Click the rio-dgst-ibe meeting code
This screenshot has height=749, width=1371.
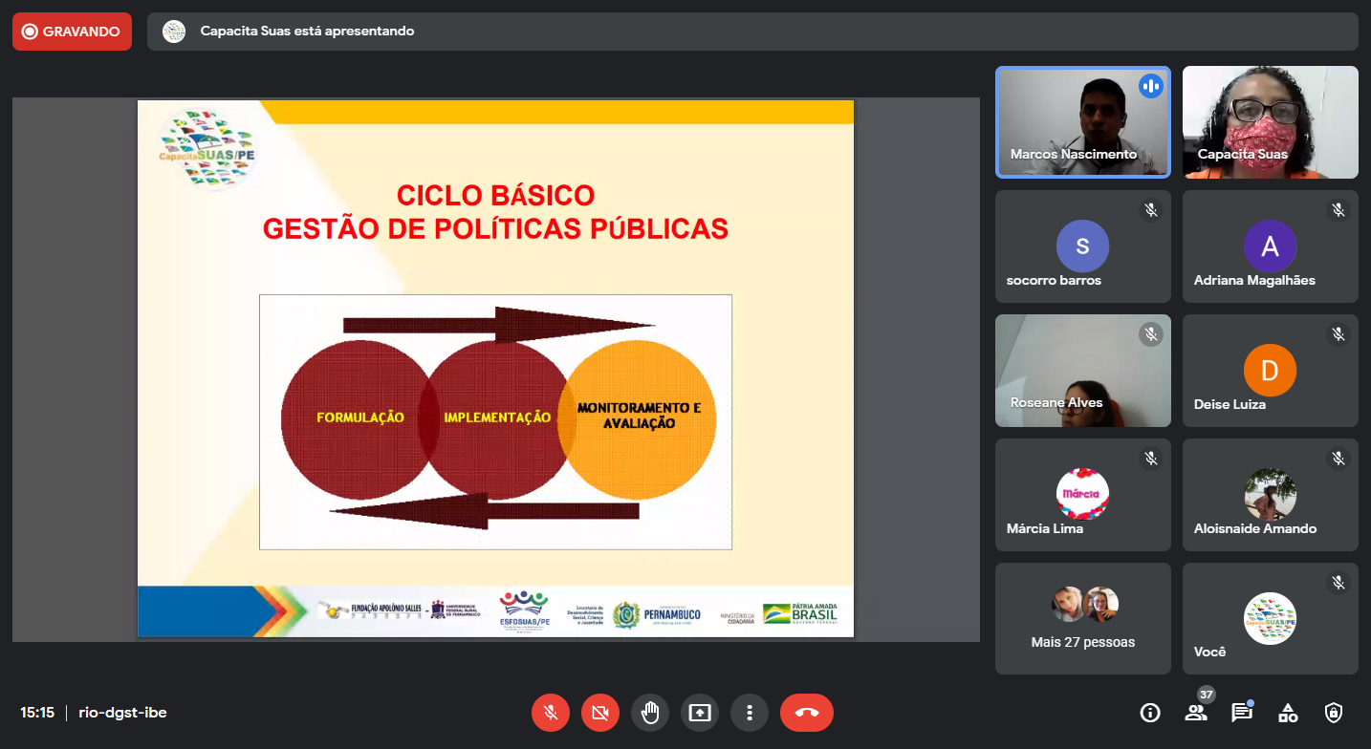pos(122,713)
